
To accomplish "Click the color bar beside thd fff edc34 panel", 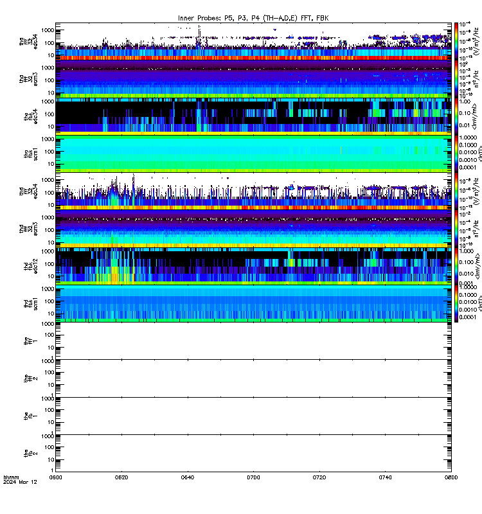I will click(456, 191).
